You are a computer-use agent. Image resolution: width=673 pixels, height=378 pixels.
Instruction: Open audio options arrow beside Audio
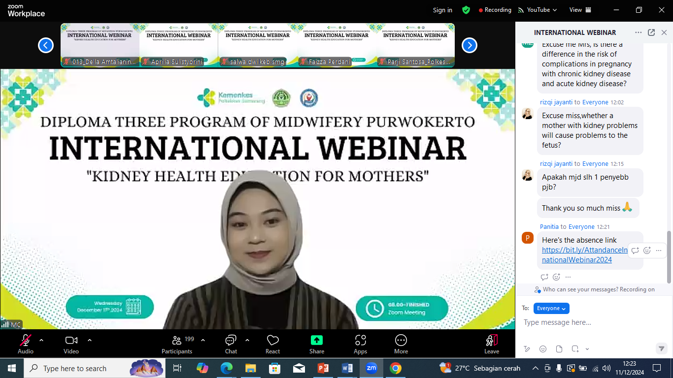pos(41,340)
